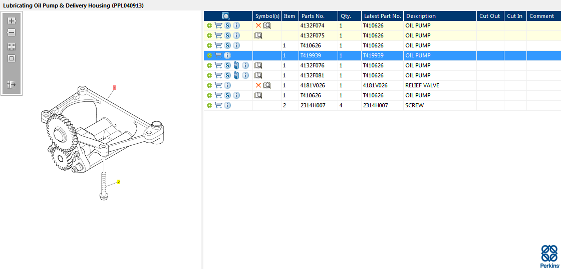The height and width of the screenshot is (269, 561).
Task: Click the Latest Part No. column header
Action: [x=383, y=16]
